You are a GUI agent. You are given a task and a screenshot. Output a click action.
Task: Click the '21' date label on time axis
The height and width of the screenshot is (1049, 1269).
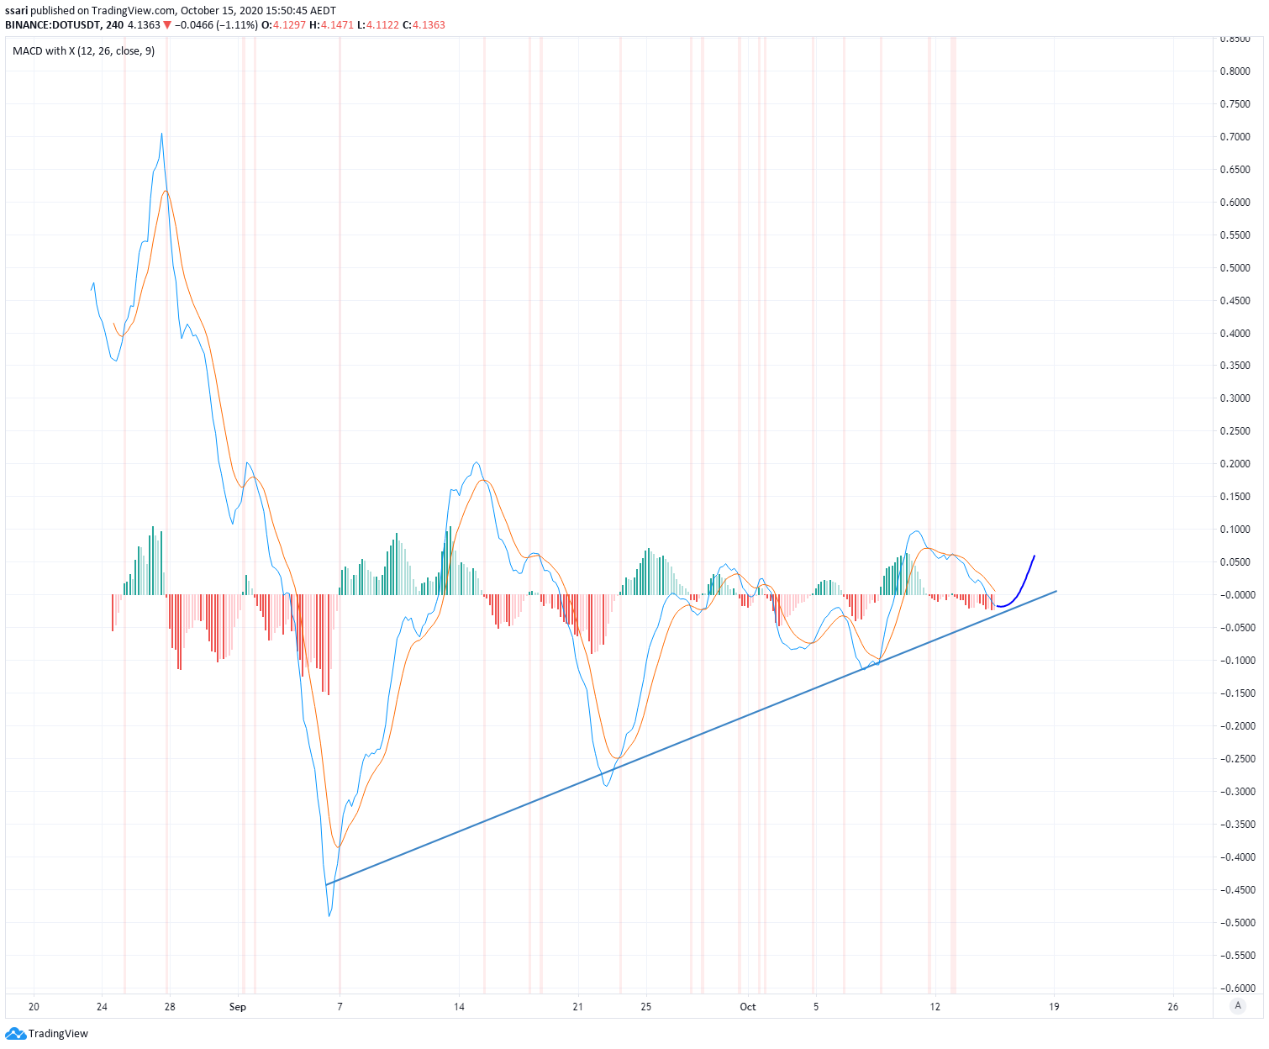(x=577, y=1007)
